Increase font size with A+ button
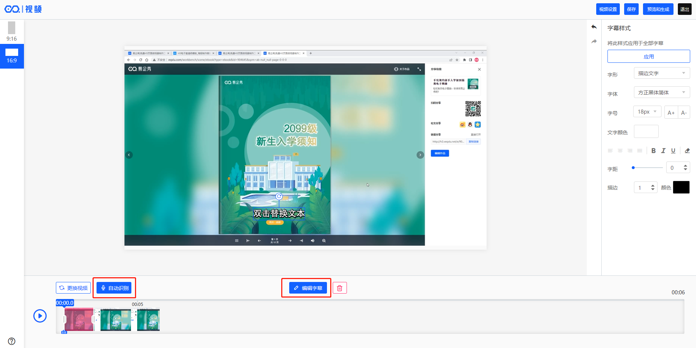 click(671, 112)
